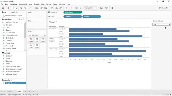Click the Show/hide cards icon

[102, 8]
